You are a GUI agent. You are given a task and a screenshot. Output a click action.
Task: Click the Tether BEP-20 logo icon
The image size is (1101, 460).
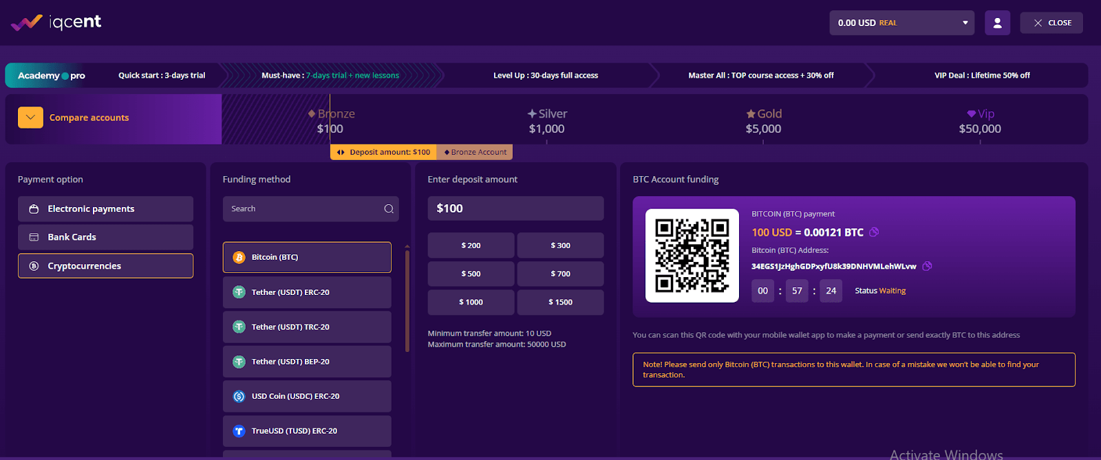pyautogui.click(x=239, y=362)
